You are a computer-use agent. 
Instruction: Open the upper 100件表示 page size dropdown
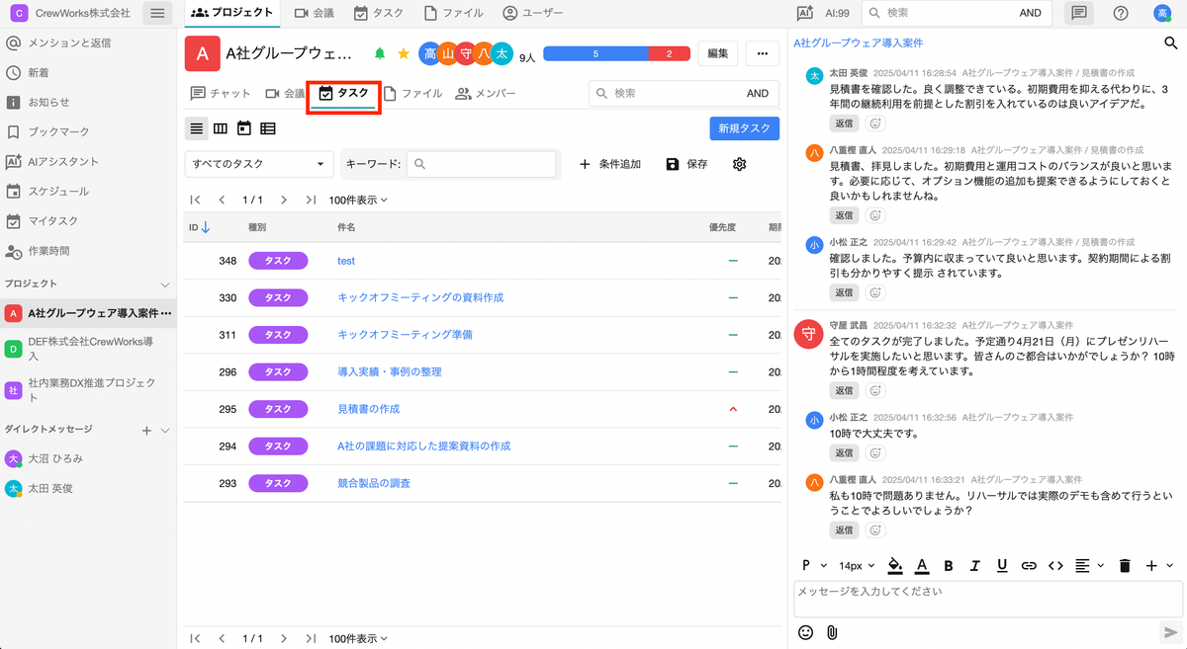click(x=358, y=200)
